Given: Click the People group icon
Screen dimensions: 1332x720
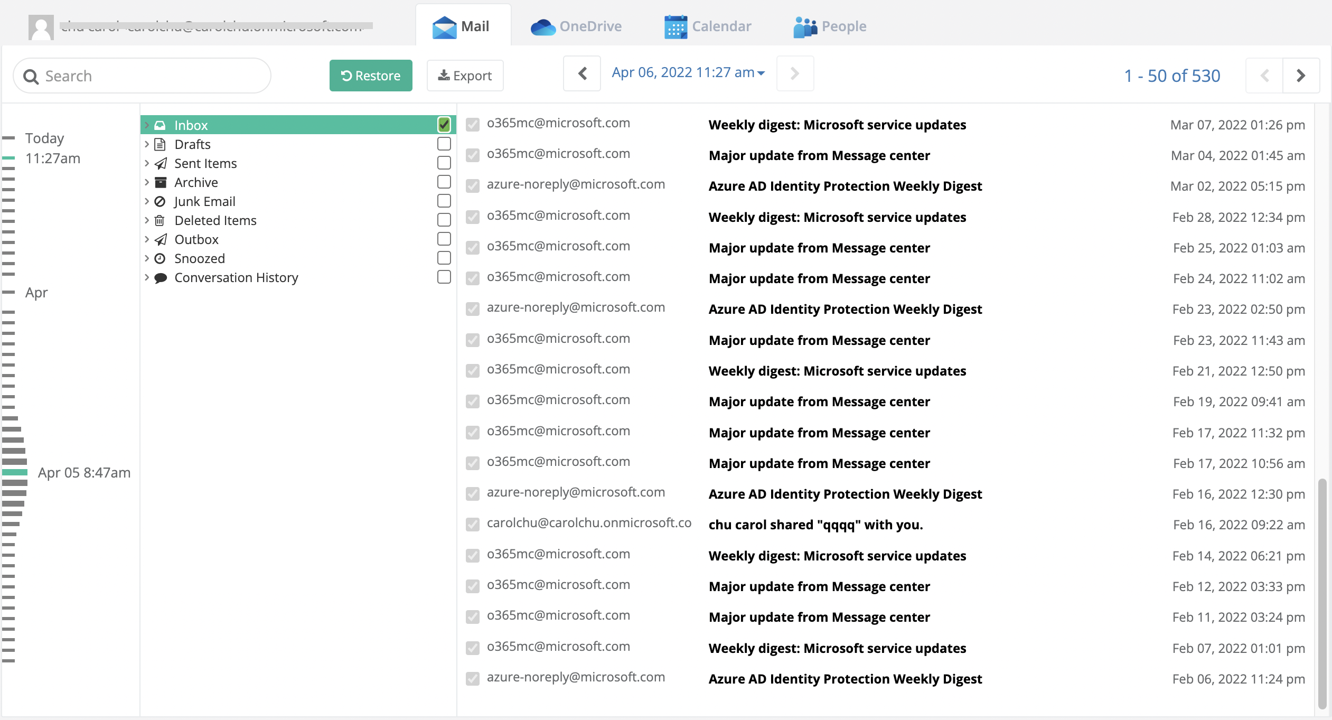Looking at the screenshot, I should [x=805, y=27].
